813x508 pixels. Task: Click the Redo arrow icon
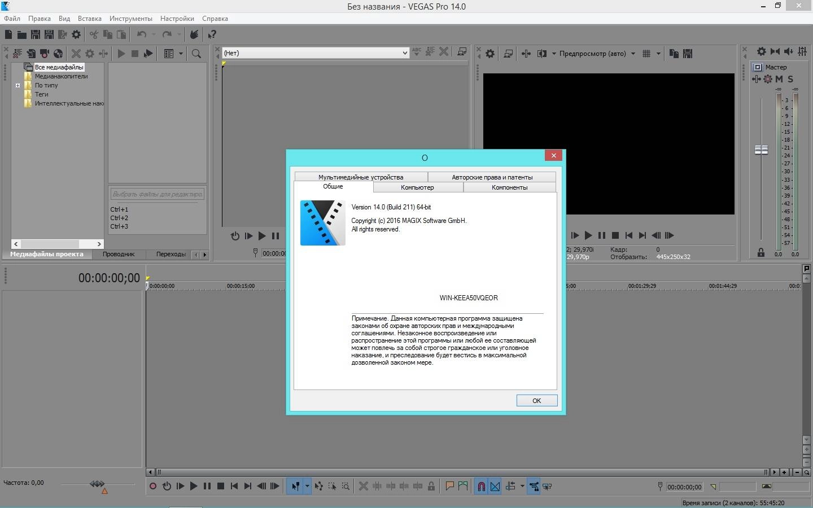[x=167, y=34]
